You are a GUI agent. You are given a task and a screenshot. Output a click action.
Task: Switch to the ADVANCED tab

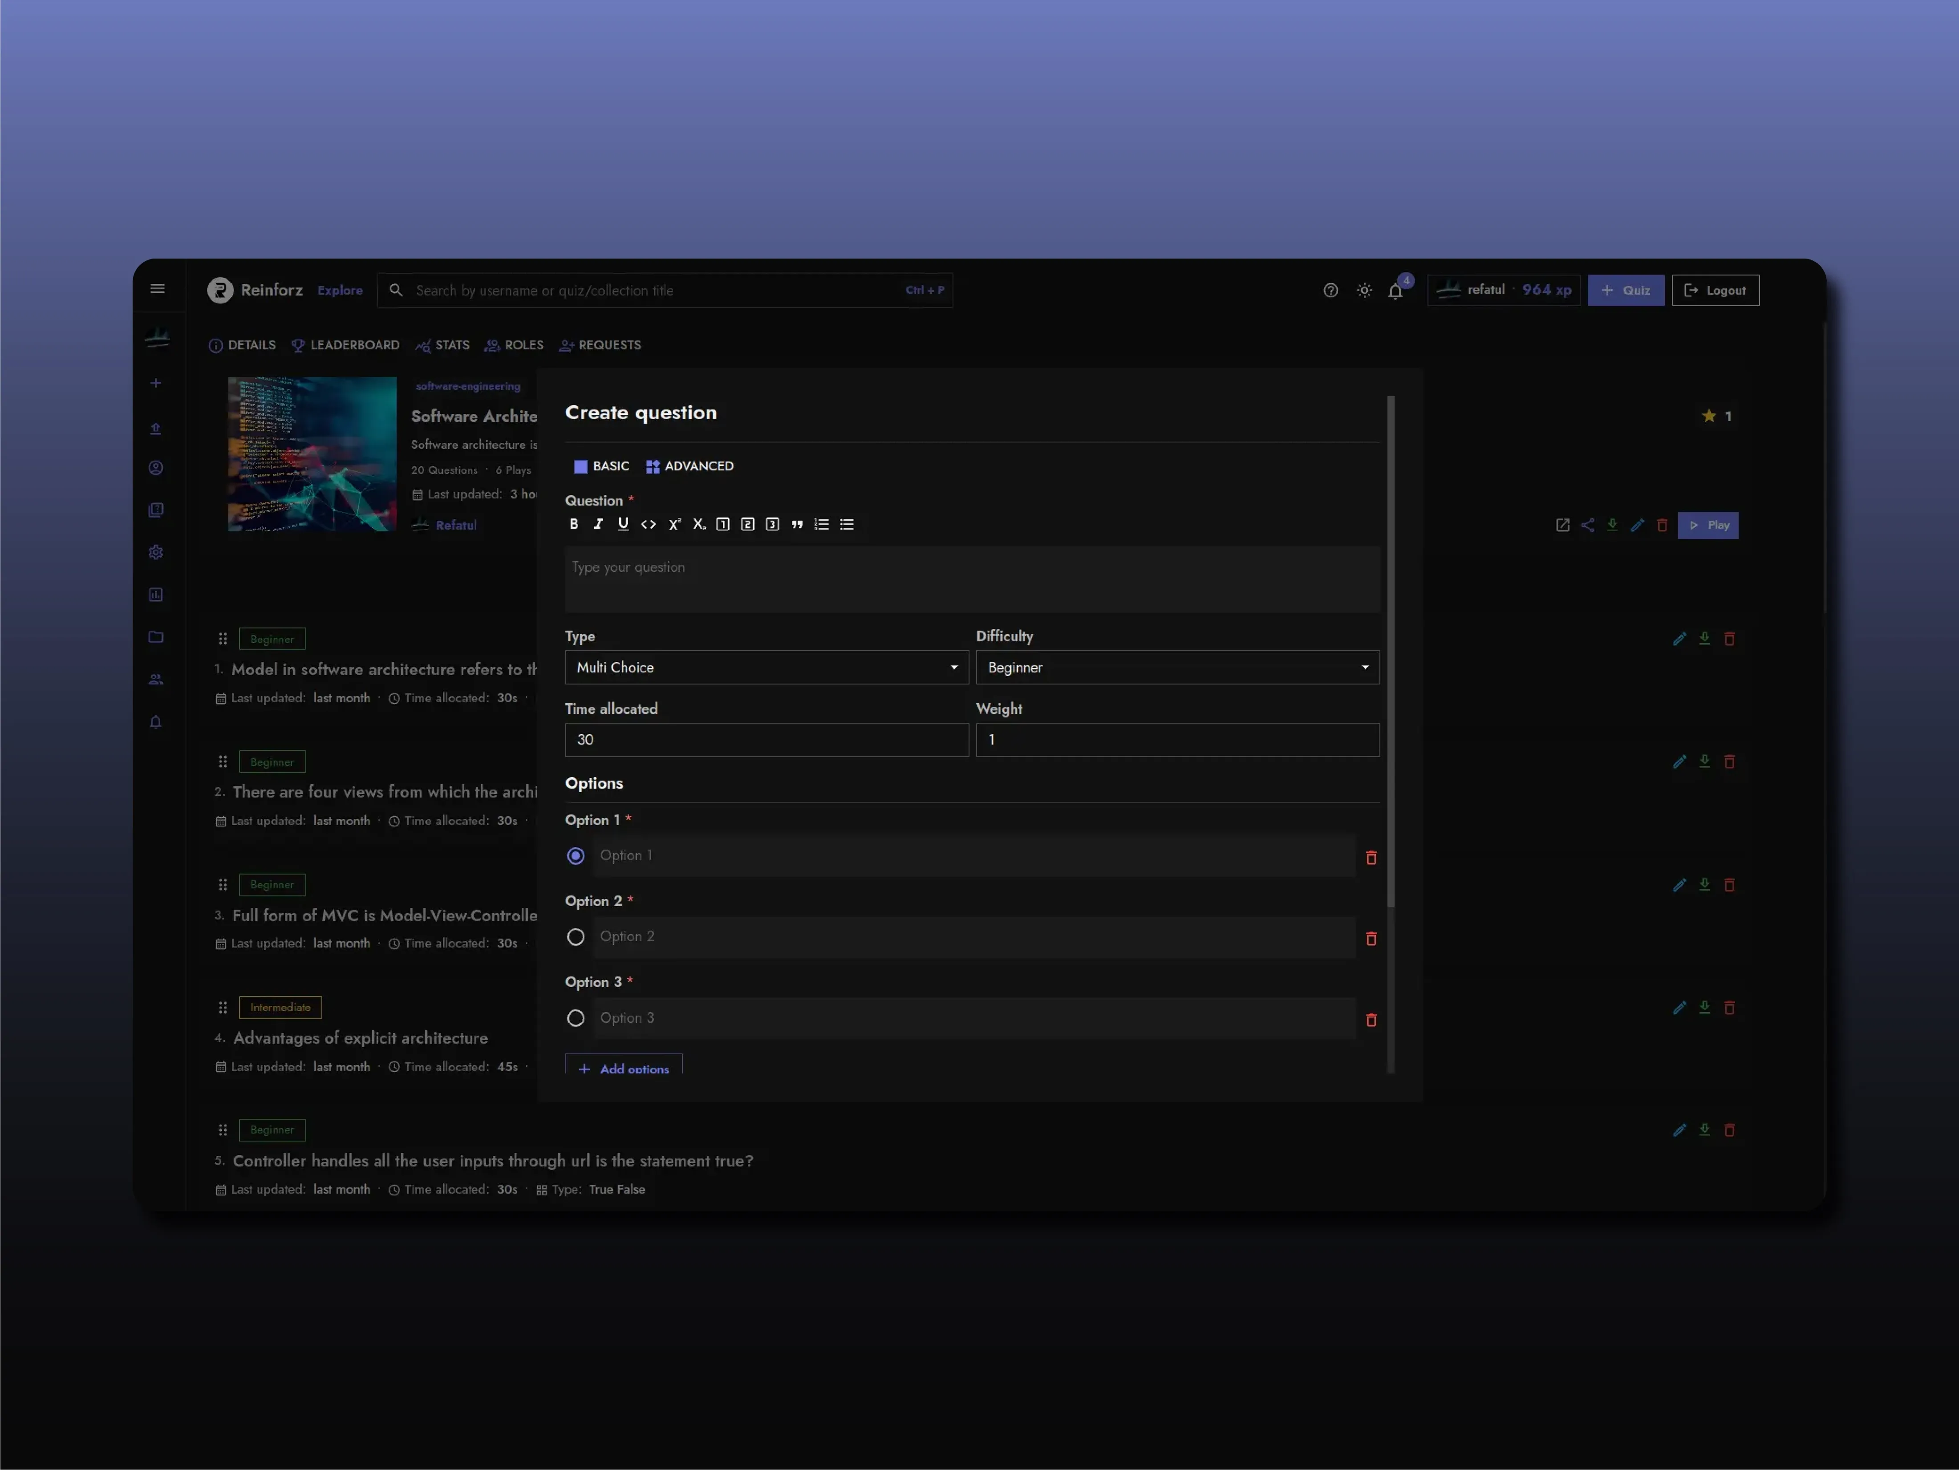coord(689,466)
